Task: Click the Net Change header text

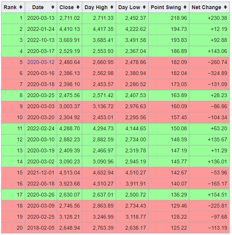Action: [x=206, y=7]
